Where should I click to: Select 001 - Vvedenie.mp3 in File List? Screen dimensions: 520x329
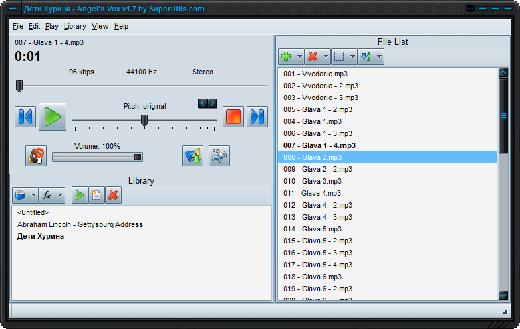tap(387, 74)
